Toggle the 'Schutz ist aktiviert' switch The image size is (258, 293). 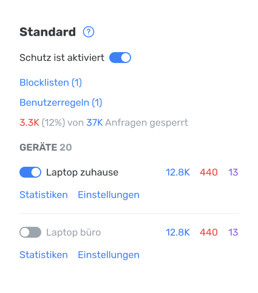(x=120, y=58)
